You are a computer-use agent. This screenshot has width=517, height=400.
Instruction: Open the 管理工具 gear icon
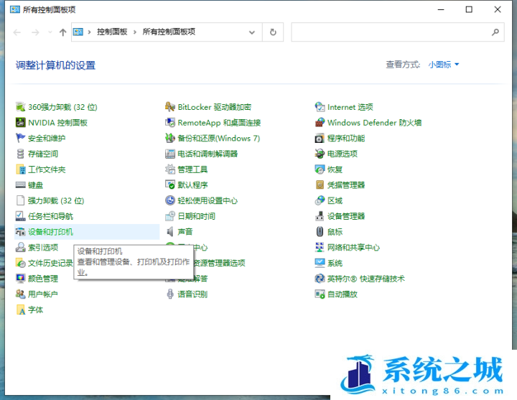click(x=170, y=169)
